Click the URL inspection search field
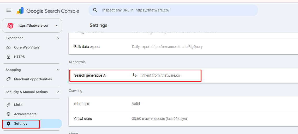 click(173, 10)
